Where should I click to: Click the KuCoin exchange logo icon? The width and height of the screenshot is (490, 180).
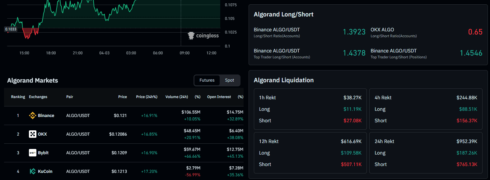click(x=33, y=171)
